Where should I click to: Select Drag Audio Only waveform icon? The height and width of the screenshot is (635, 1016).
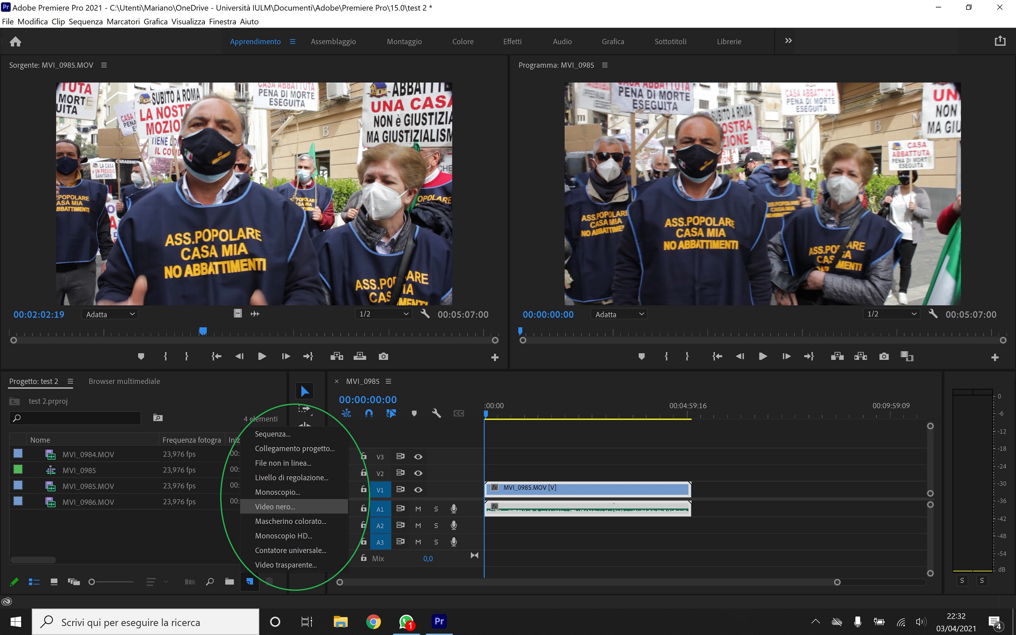click(x=255, y=314)
